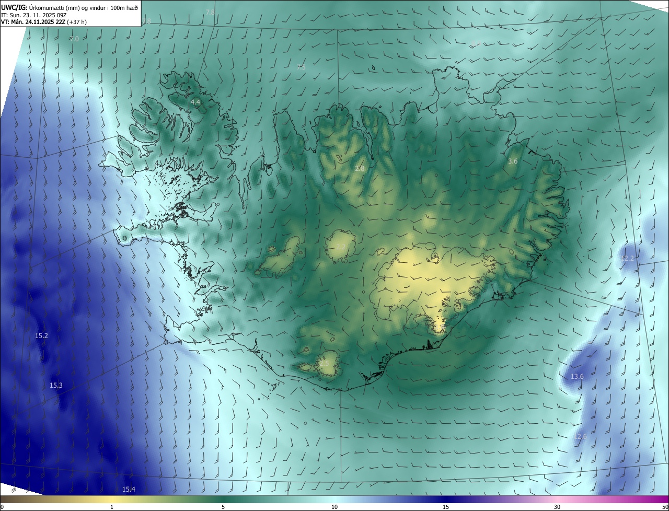The height and width of the screenshot is (511, 669).
Task: Click the title text "Úrkomumætti (mm) og vindur í 100m hæð"
Action: click(x=83, y=7)
